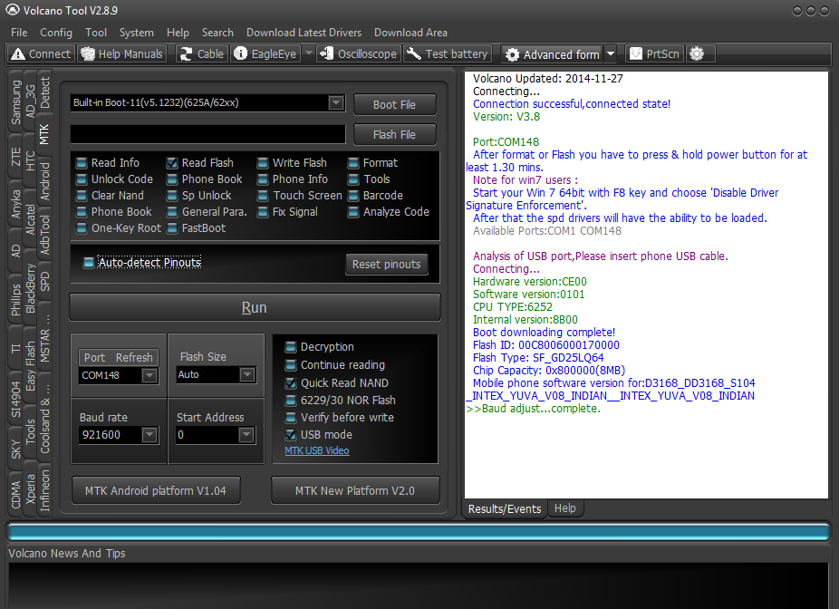Image resolution: width=839 pixels, height=609 pixels.
Task: Click the blue progress bar
Action: pos(419,533)
